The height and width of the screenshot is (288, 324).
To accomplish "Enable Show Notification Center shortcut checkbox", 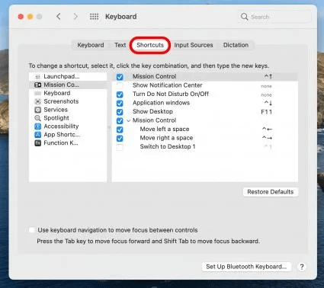I will [x=120, y=85].
